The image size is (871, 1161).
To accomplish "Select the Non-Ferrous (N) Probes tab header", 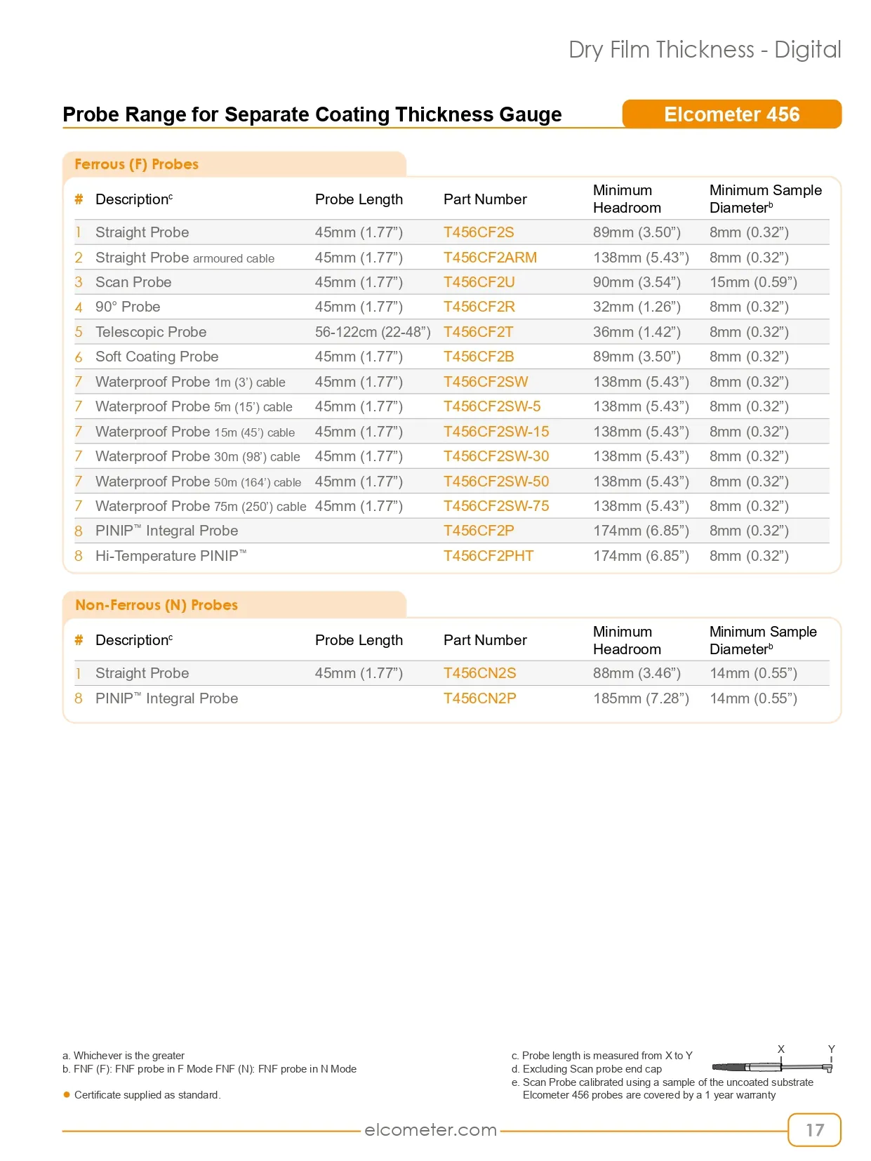I will coord(234,605).
